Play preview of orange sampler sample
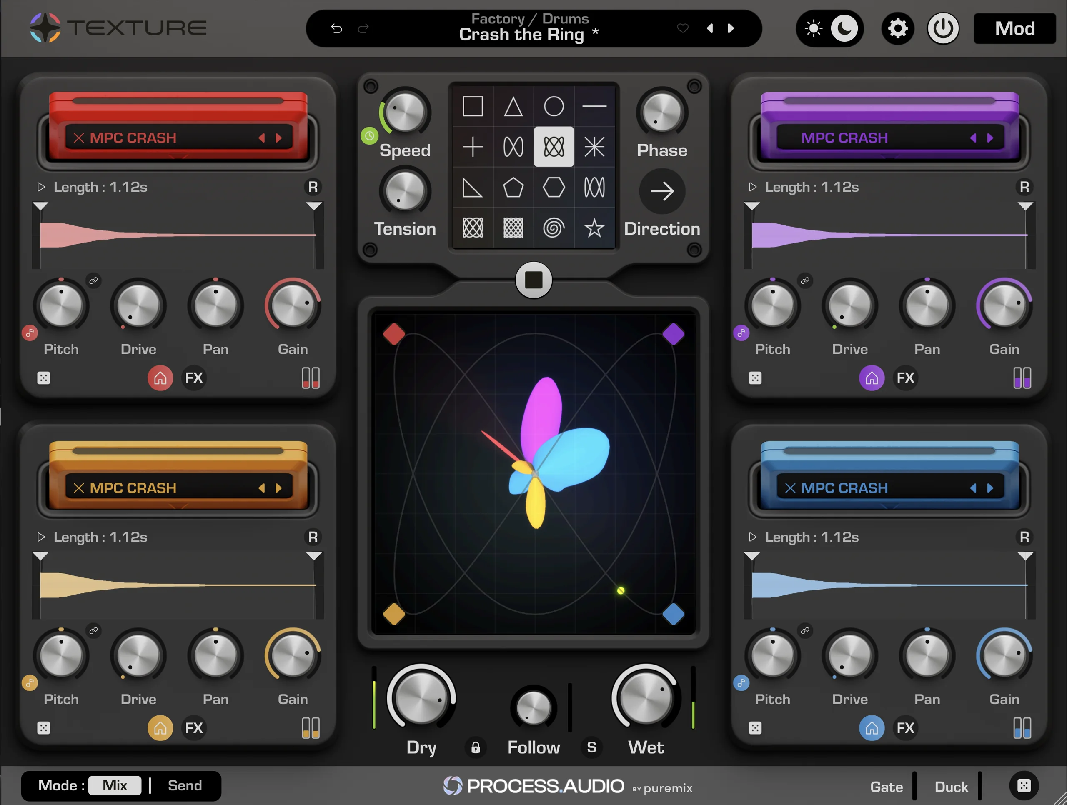Image resolution: width=1067 pixels, height=805 pixels. [x=41, y=537]
